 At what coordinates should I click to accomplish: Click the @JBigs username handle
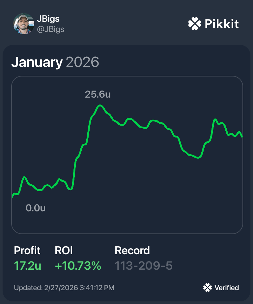point(50,29)
